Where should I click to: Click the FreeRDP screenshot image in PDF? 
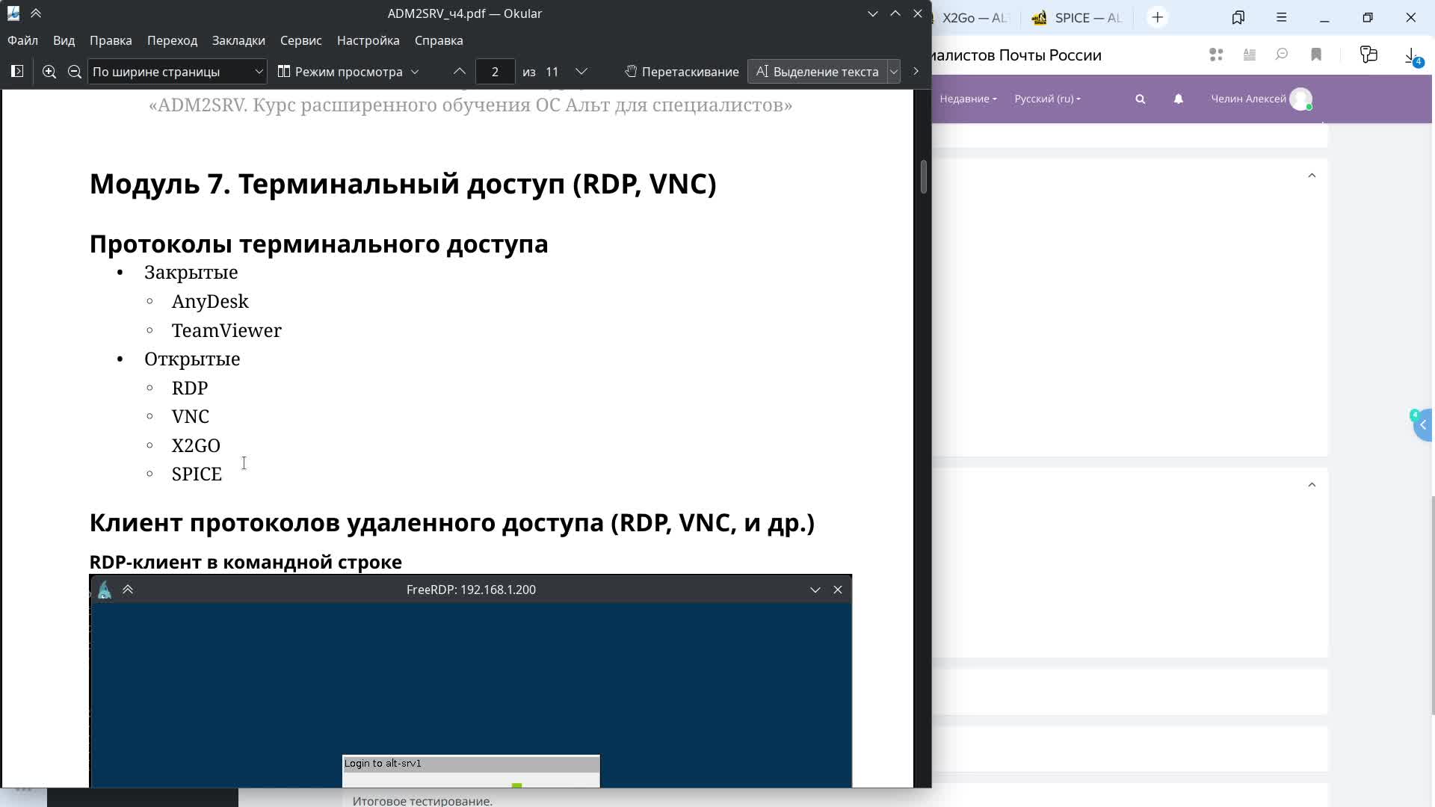click(471, 681)
